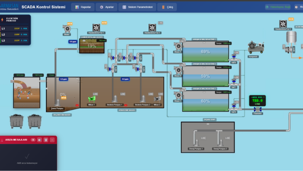Click the 59% reactor 2 tank
The height and width of the screenshot is (171, 303).
pos(206,76)
